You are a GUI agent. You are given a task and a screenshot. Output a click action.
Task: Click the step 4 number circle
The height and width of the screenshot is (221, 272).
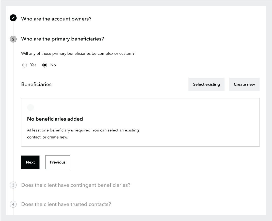point(13,204)
